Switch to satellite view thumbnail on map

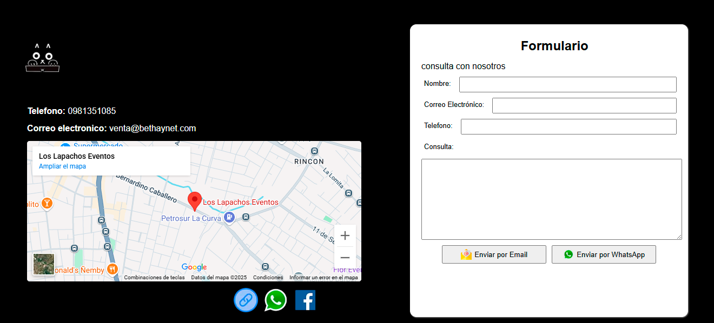pyautogui.click(x=44, y=264)
